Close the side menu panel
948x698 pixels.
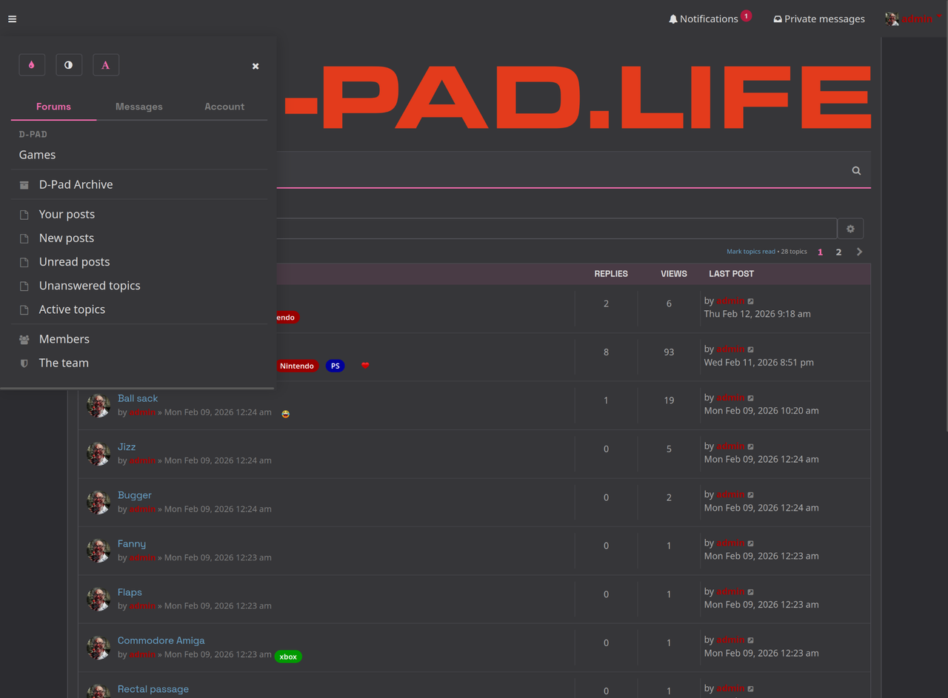coord(256,66)
